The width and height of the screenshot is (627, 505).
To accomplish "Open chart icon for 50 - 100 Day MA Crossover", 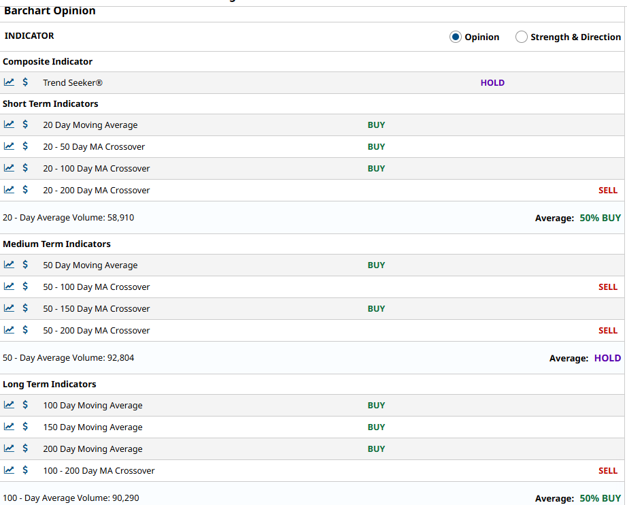I will pyautogui.click(x=9, y=286).
